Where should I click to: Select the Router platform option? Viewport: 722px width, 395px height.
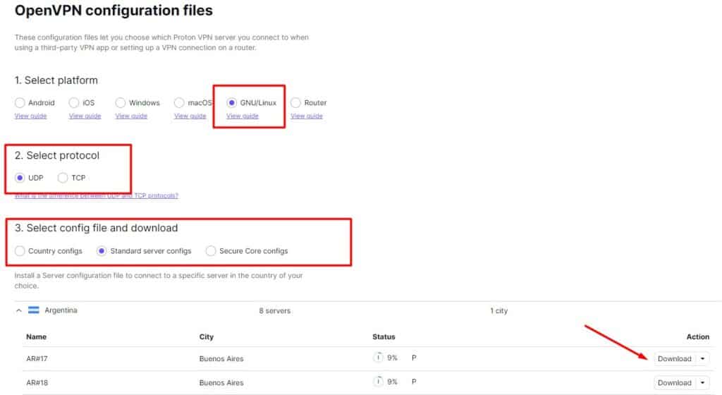tap(295, 103)
